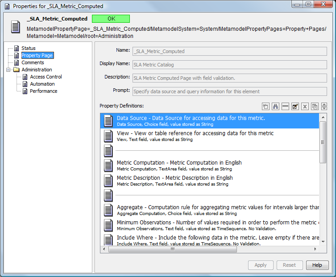Click the Comments document icon

point(17,62)
